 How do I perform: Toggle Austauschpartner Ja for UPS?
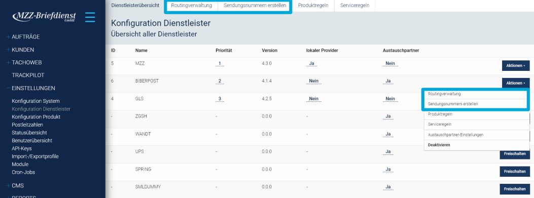click(388, 152)
